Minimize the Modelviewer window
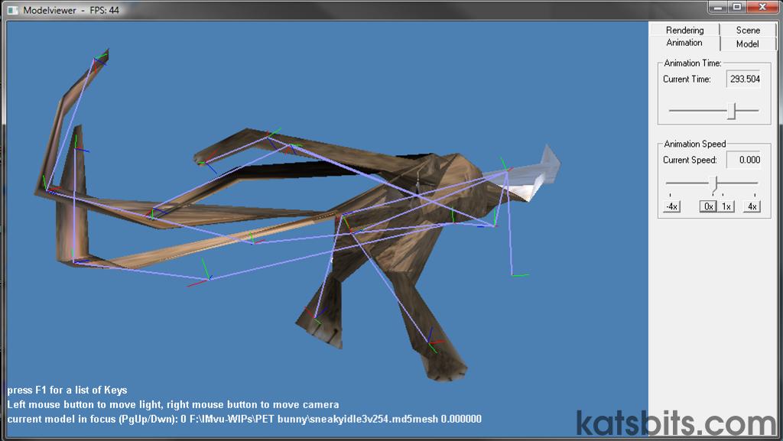 717,8
